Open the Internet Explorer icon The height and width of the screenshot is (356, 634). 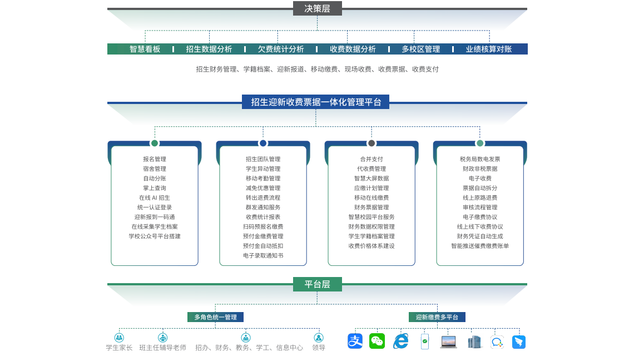pos(400,341)
